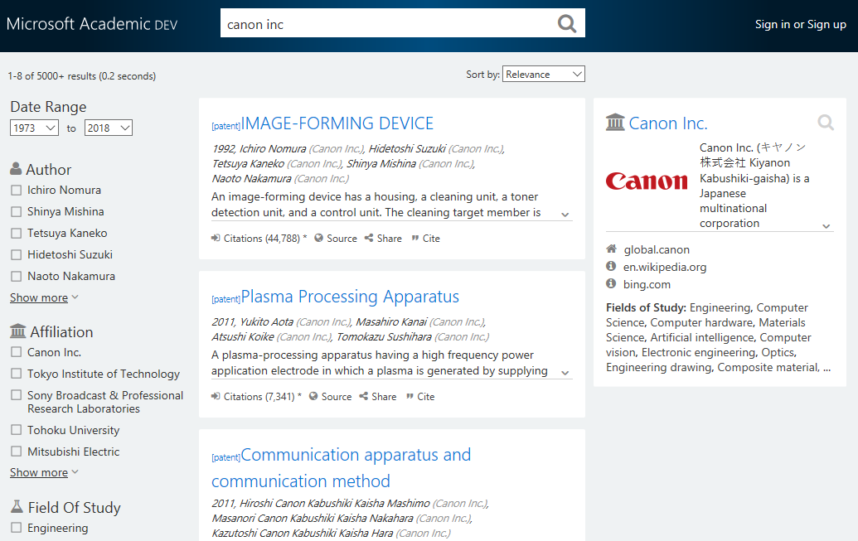Open the Plasma Processing Apparatus title link
The image size is (858, 541).
pos(349,297)
